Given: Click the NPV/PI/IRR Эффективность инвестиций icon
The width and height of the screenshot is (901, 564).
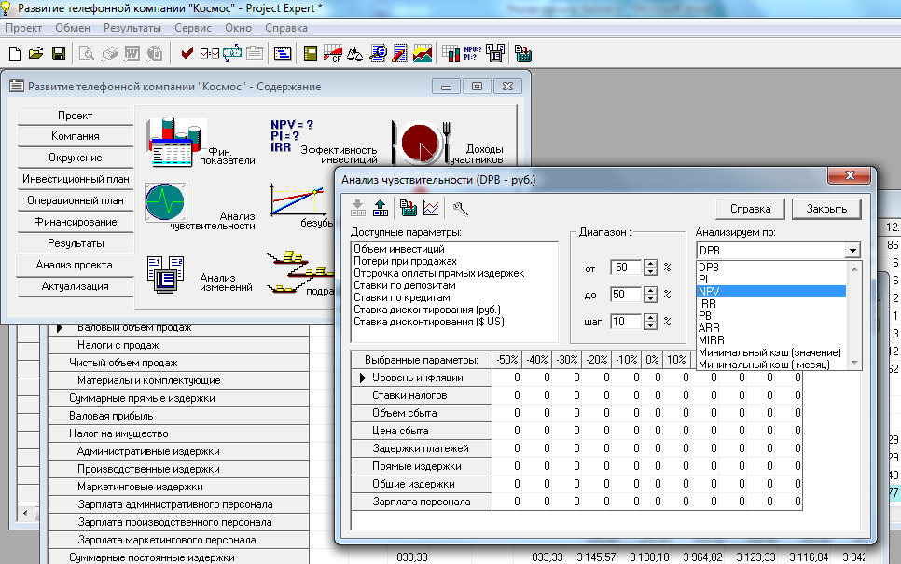Looking at the screenshot, I should pos(290,135).
